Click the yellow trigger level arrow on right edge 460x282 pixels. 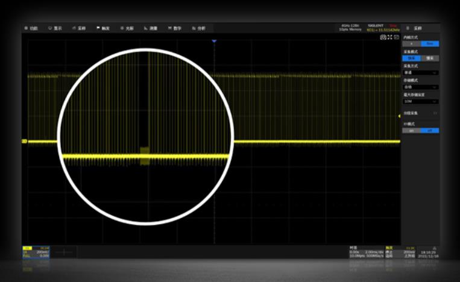399,115
